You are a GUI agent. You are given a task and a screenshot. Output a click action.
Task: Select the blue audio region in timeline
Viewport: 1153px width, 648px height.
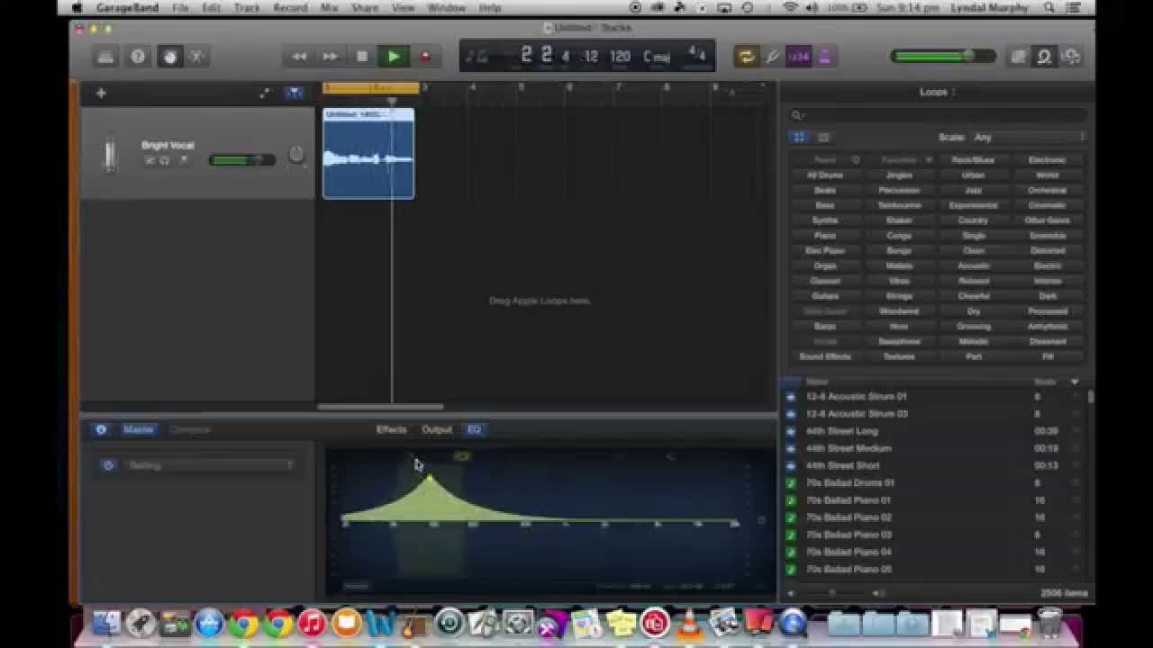368,154
